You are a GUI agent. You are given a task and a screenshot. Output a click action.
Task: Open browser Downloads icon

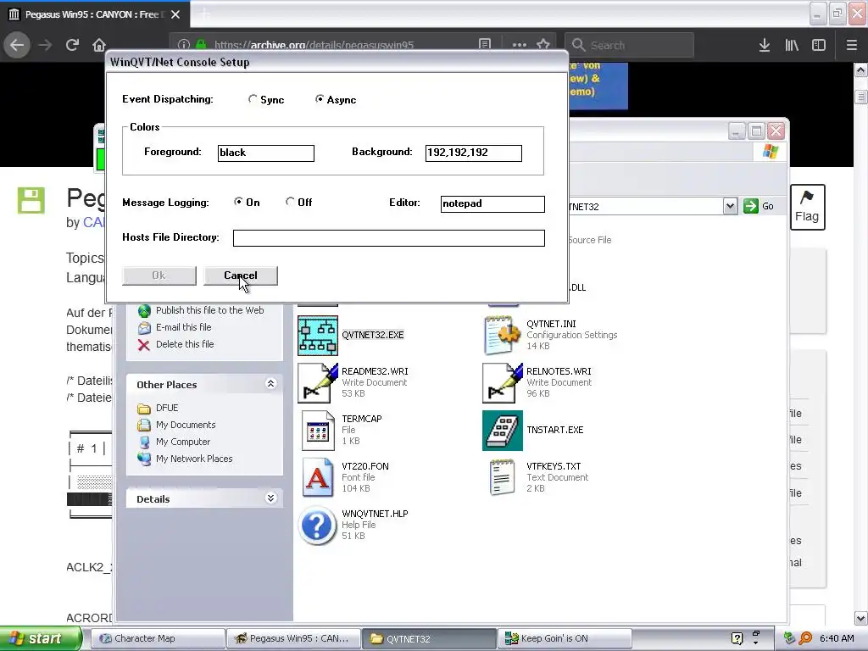point(765,45)
